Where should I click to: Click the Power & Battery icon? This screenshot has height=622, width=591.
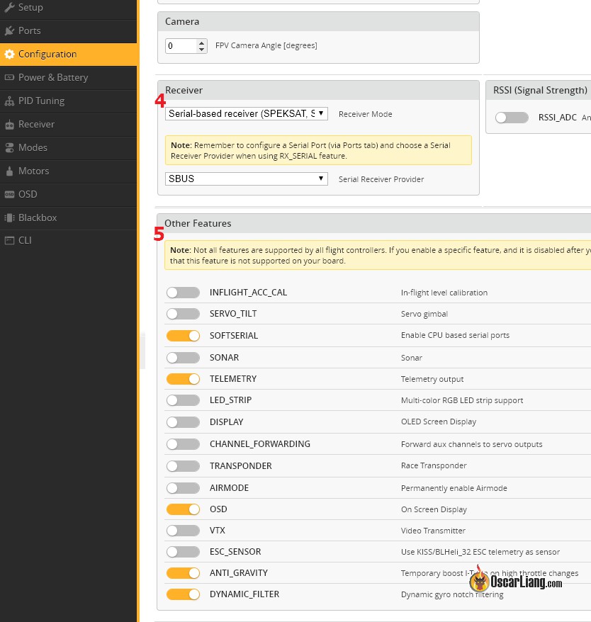[x=9, y=77]
